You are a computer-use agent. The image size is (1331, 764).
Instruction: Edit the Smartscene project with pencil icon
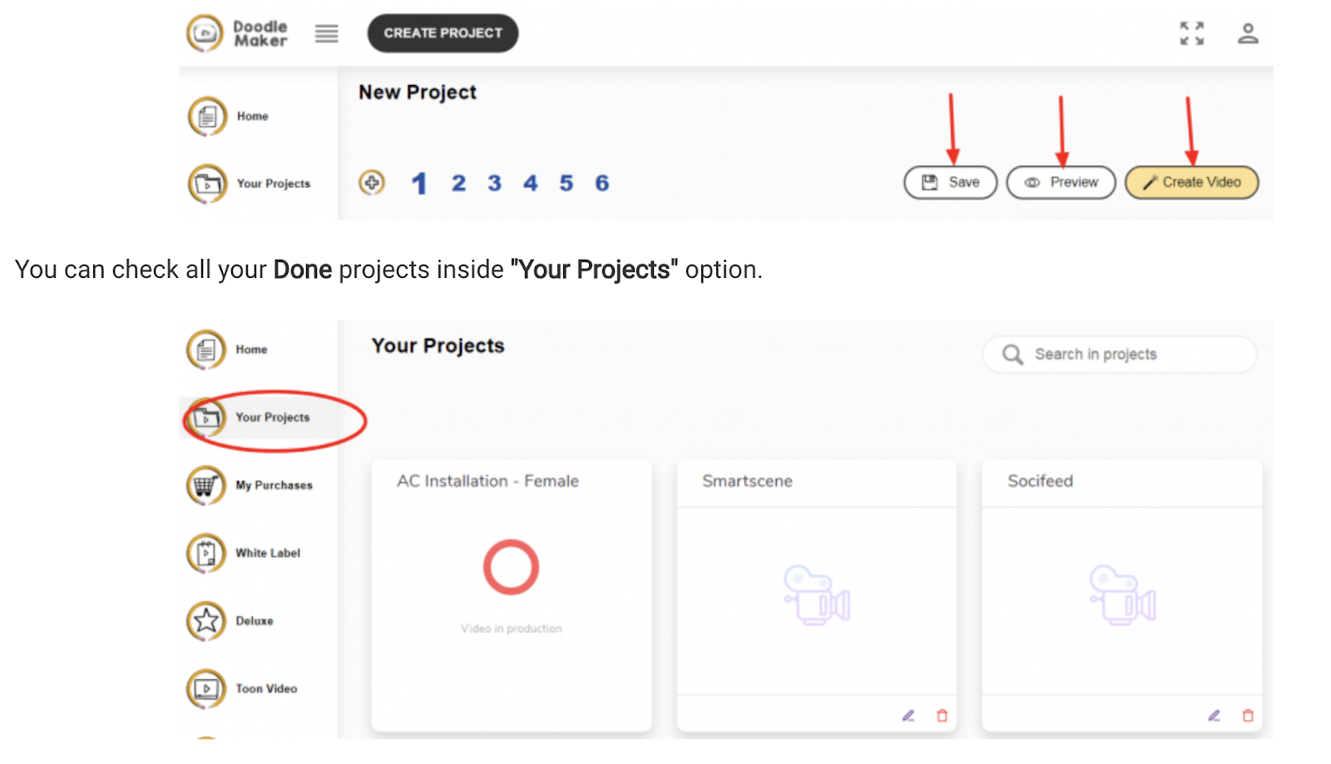(908, 716)
